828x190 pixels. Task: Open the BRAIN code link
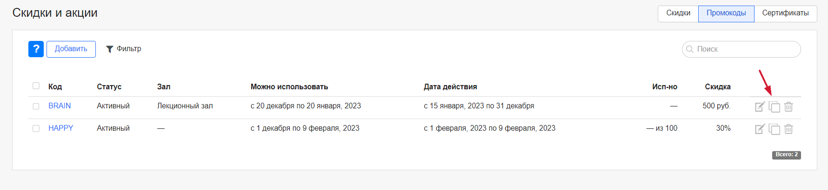(60, 106)
